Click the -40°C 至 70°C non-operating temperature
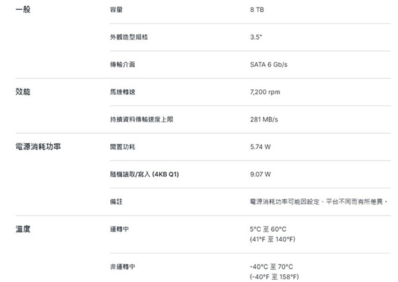Screen dimensions: 398x282 point(272,267)
